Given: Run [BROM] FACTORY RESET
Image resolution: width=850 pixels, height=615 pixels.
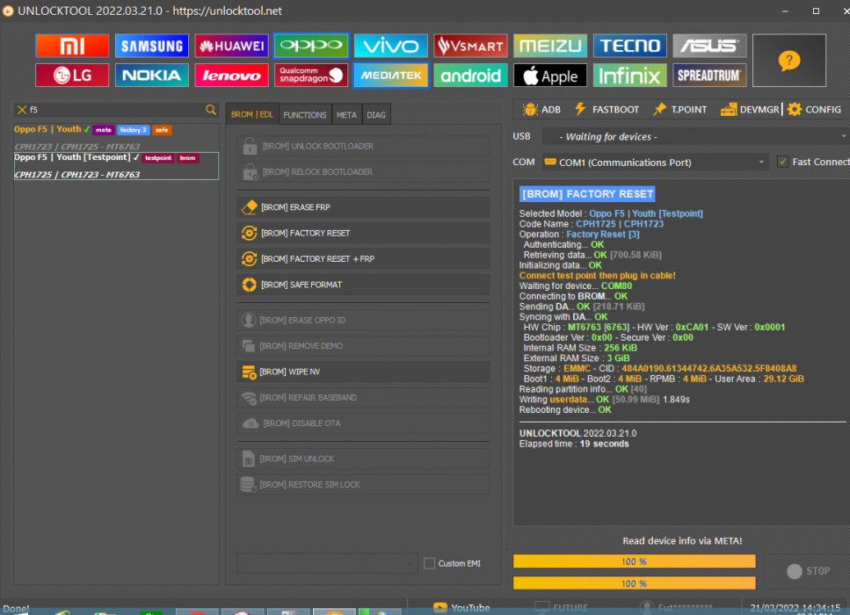Looking at the screenshot, I should (363, 233).
